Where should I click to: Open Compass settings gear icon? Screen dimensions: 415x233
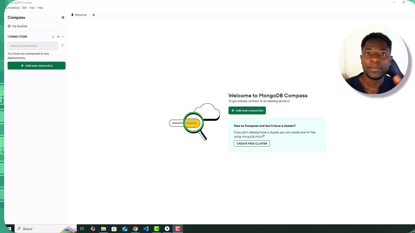pyautogui.click(x=63, y=17)
